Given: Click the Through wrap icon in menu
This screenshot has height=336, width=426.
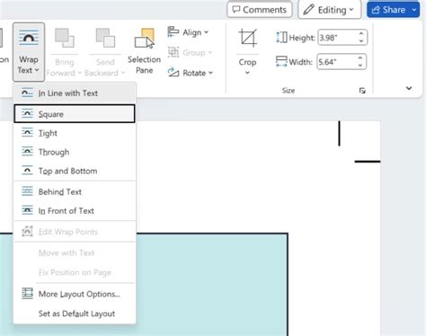Looking at the screenshot, I should [x=27, y=152].
